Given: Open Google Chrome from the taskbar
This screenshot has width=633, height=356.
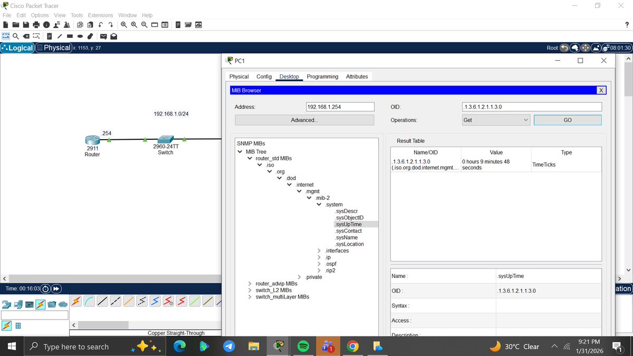Looking at the screenshot, I should pos(353,347).
